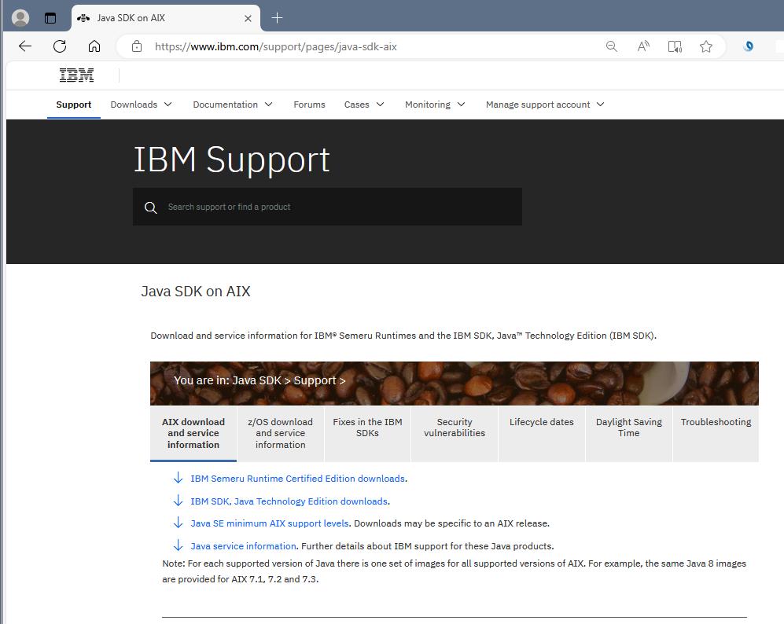Viewport: 784px width, 624px height.
Task: Open IBM Semeru Runtime Certified Edition downloads link
Action: pyautogui.click(x=297, y=479)
